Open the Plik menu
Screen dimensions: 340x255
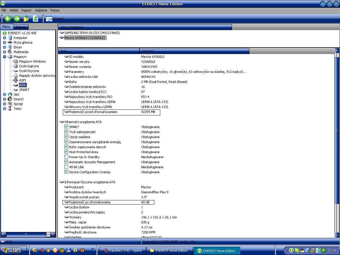[4, 10]
